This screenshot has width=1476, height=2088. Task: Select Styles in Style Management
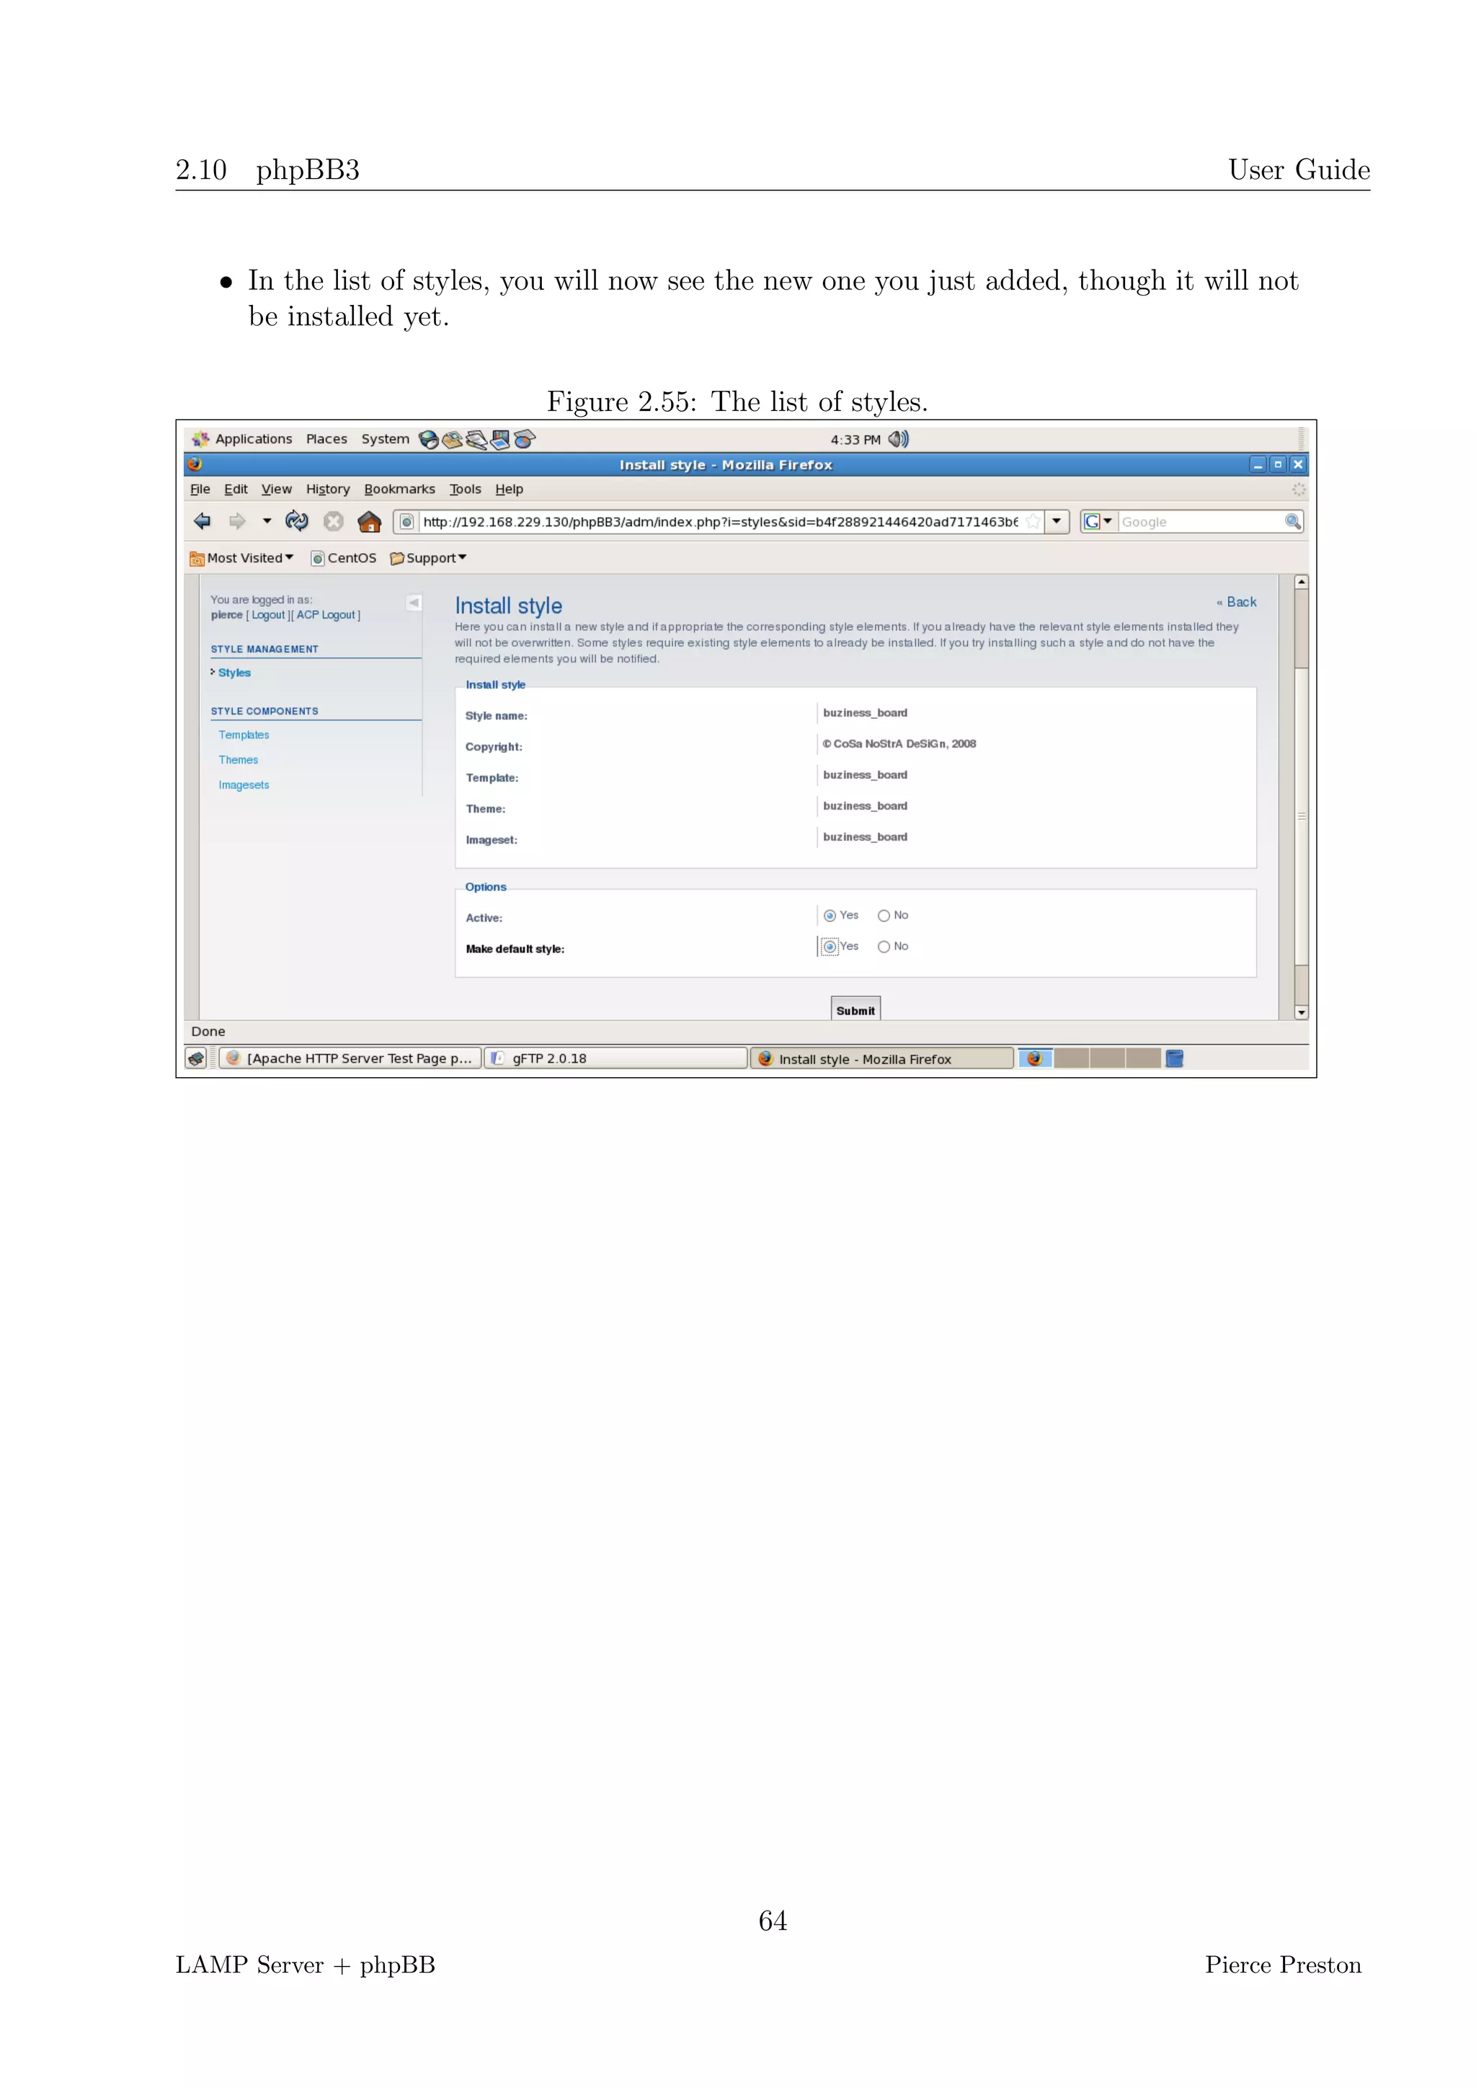(234, 673)
